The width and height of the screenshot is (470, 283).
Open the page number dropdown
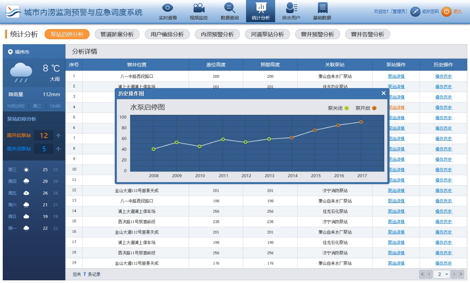pos(442,274)
